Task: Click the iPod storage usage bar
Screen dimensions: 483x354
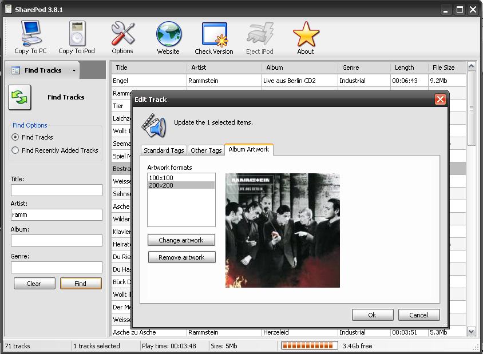Action: (309, 345)
